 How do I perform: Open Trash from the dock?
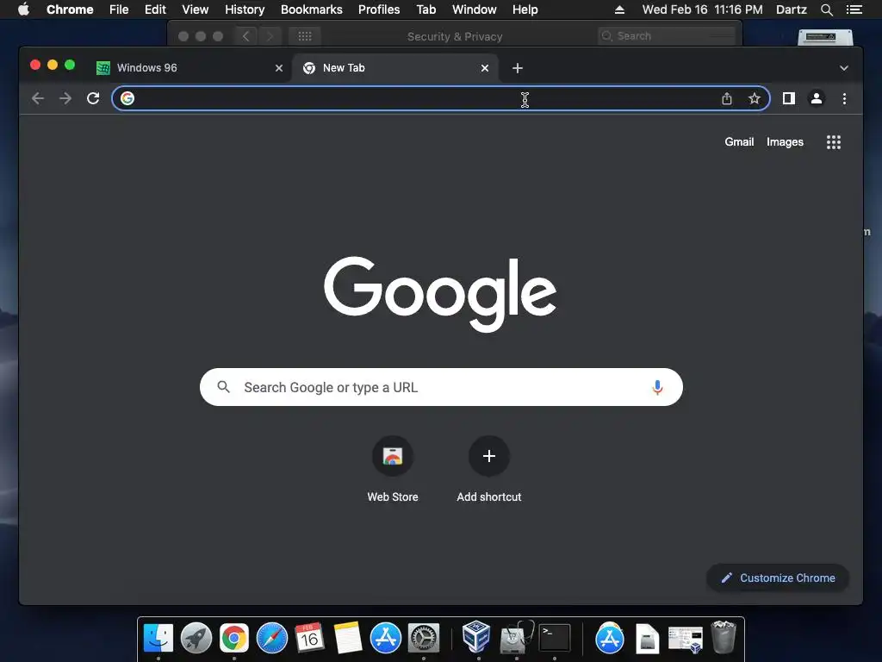[x=724, y=637]
